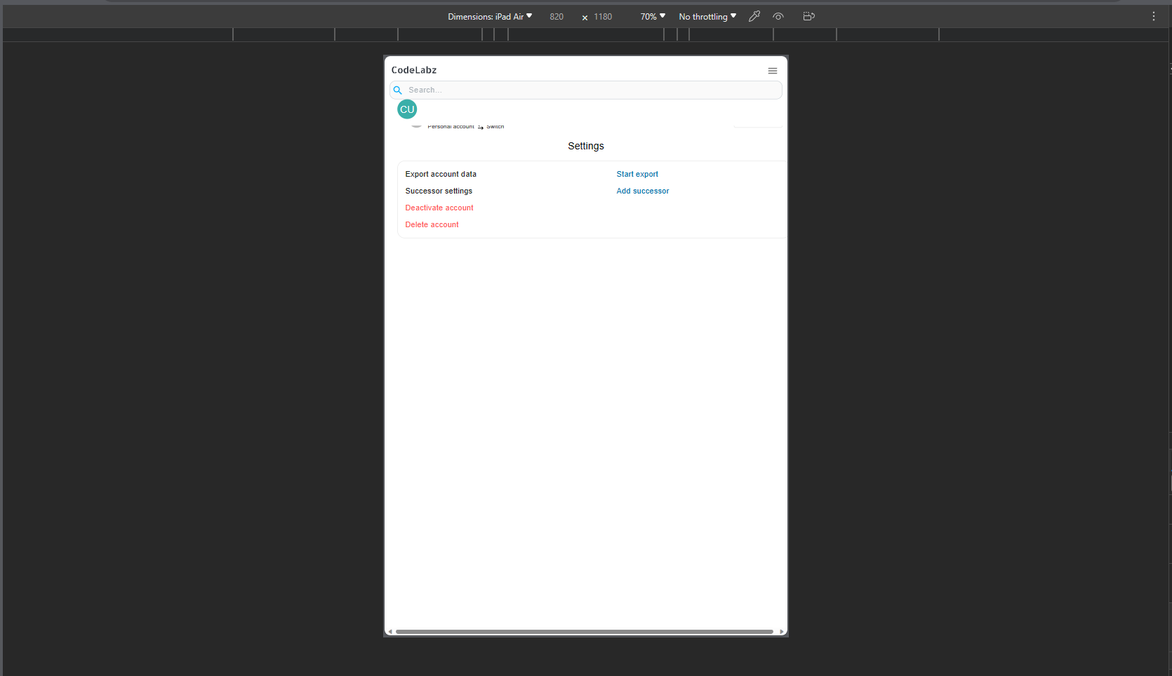
Task: Open the DevTools three-dot options menu
Action: click(1153, 16)
